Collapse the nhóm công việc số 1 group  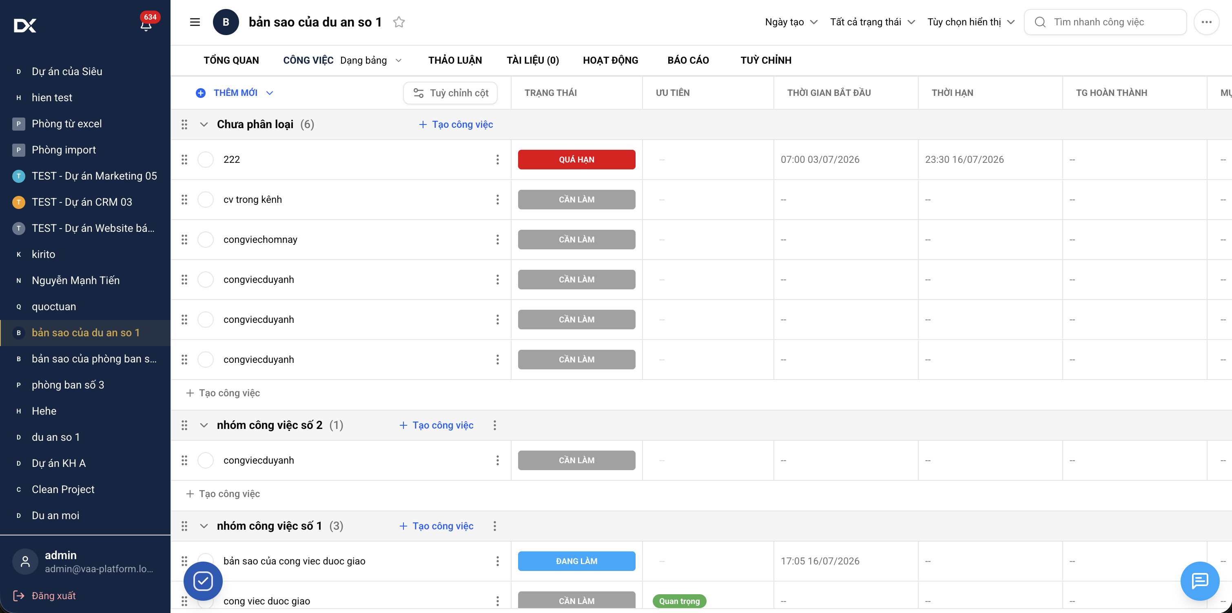(204, 526)
